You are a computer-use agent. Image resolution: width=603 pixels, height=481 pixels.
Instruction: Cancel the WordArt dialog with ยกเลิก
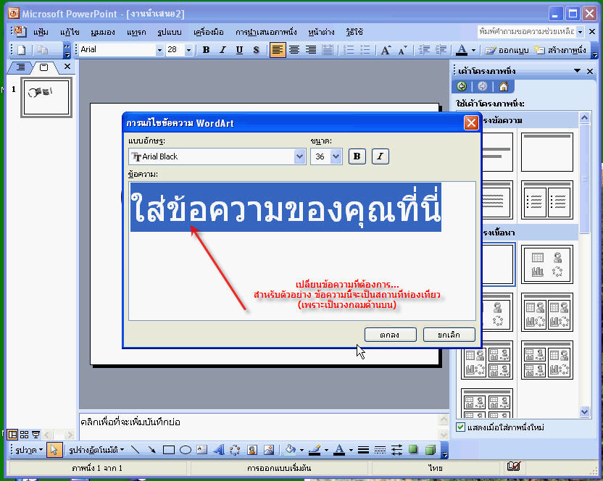click(x=449, y=335)
